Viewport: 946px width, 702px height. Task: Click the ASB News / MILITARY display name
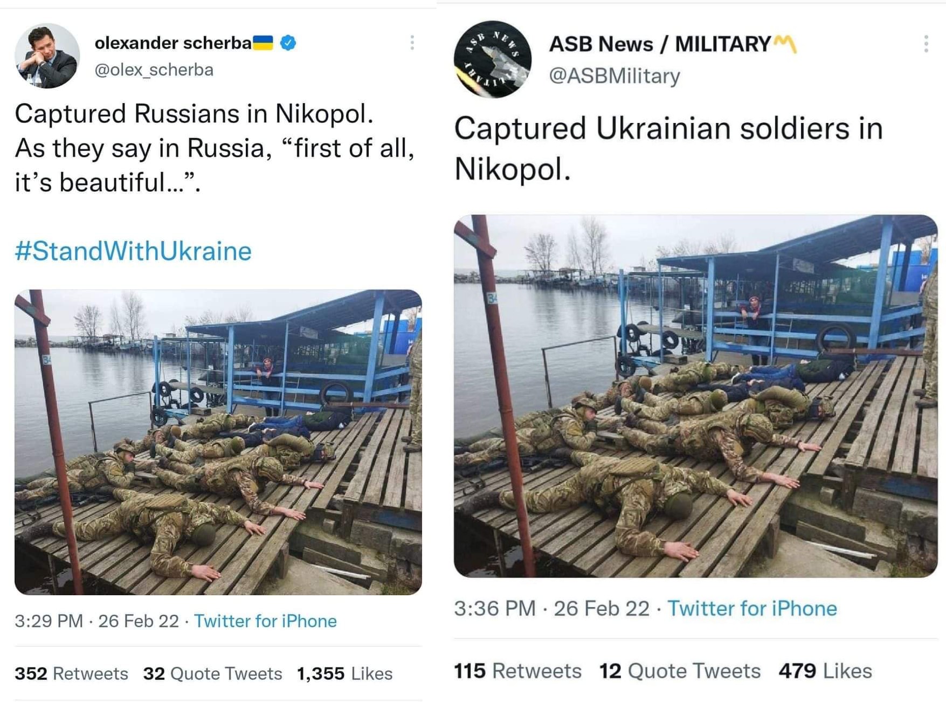pyautogui.click(x=660, y=44)
